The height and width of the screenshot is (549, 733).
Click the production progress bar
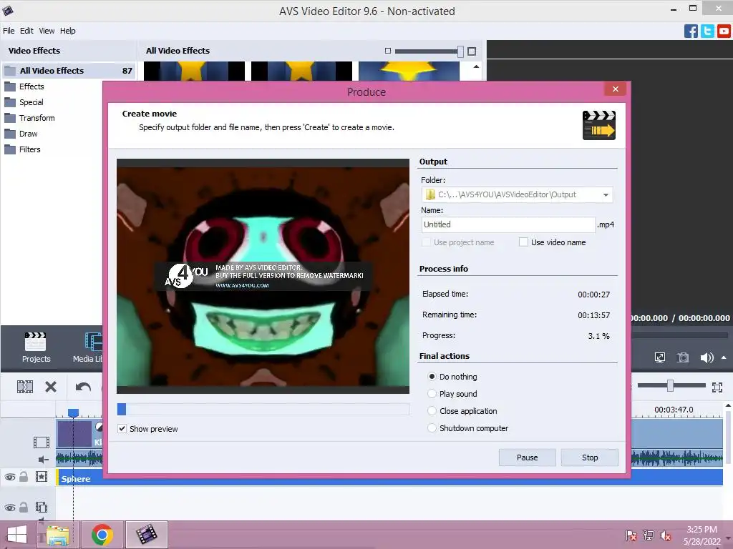(263, 409)
